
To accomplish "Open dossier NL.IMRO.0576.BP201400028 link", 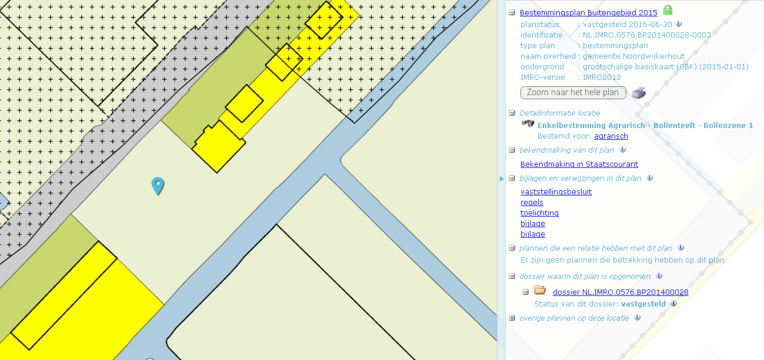I will [620, 292].
